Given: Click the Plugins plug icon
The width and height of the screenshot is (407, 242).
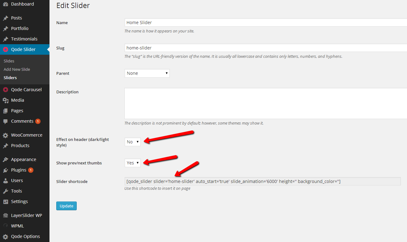Looking at the screenshot, I should [6, 170].
